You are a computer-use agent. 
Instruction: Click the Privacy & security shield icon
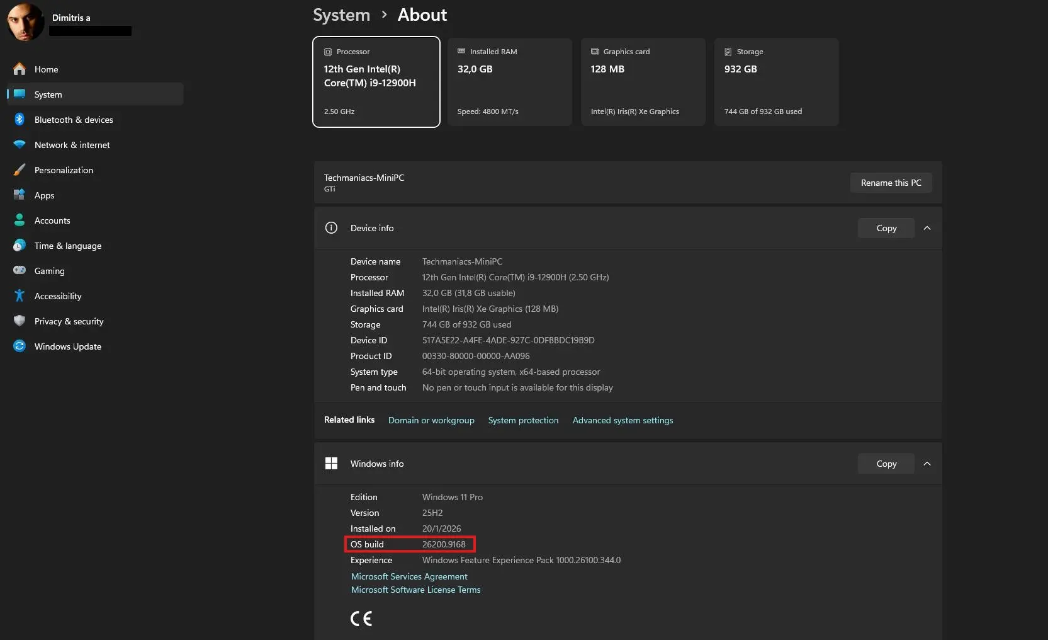[20, 321]
